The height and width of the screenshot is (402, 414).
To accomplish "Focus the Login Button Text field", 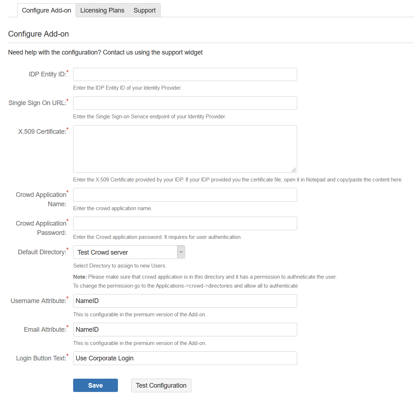I will coord(185,358).
